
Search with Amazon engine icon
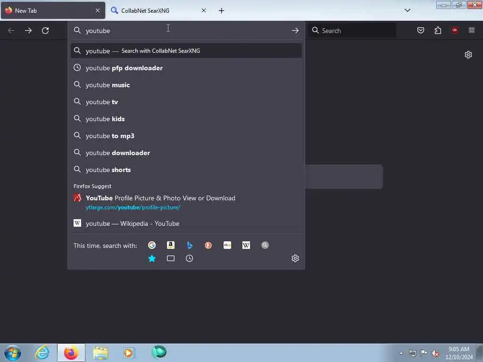coord(171,245)
